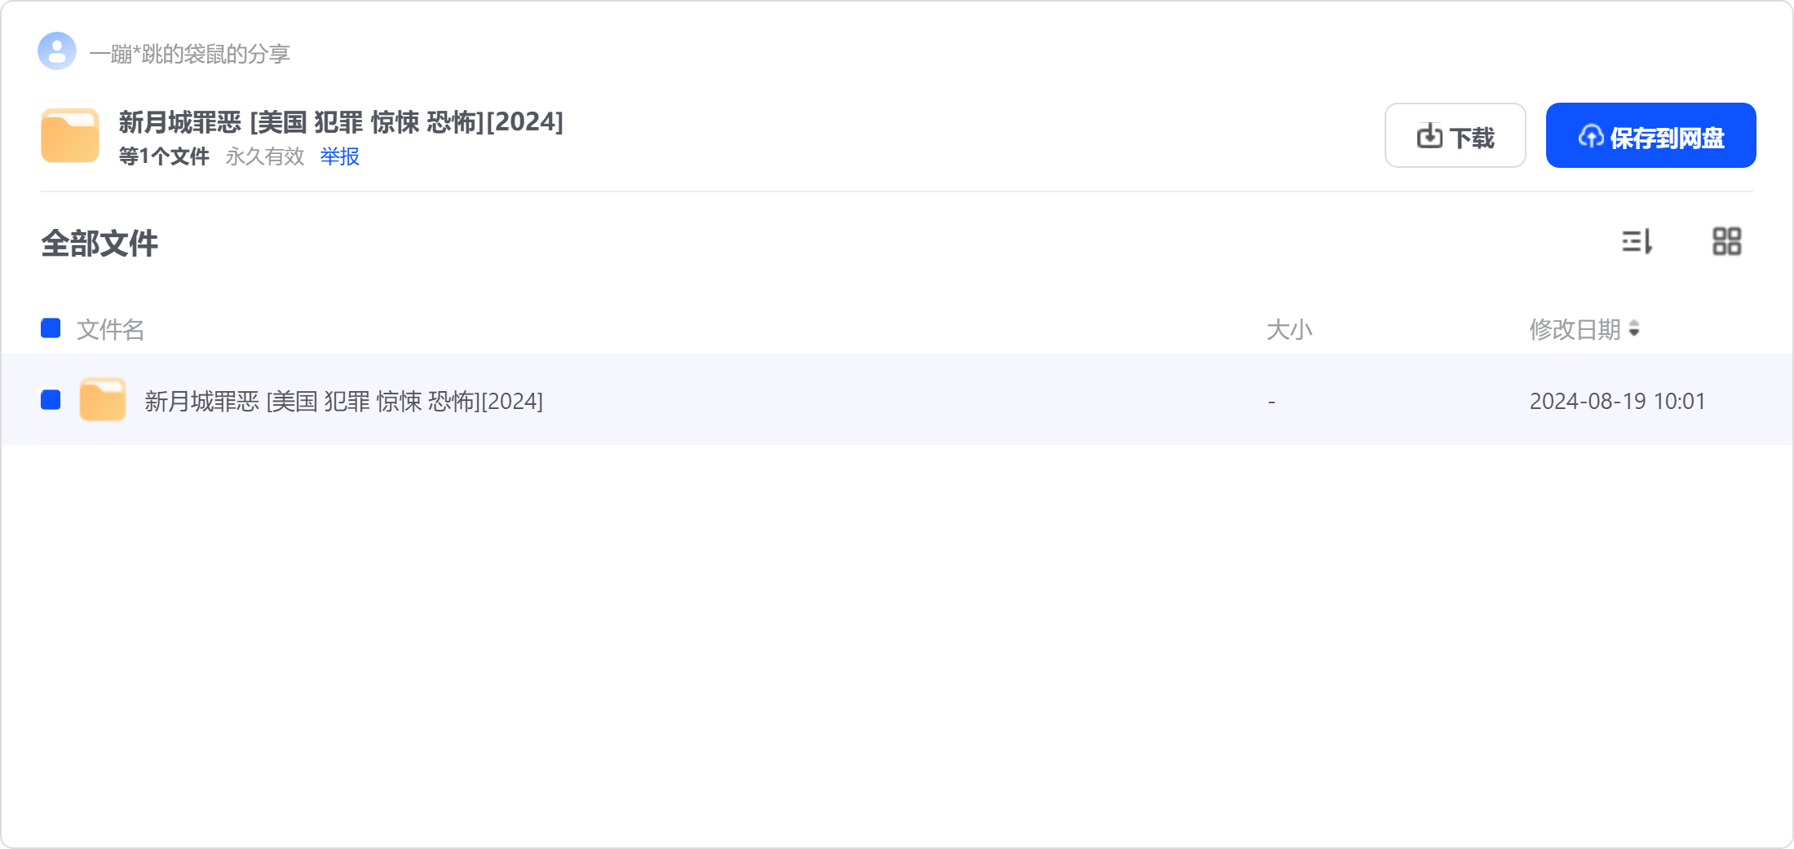Click the 修改日期 column header

tap(1575, 329)
